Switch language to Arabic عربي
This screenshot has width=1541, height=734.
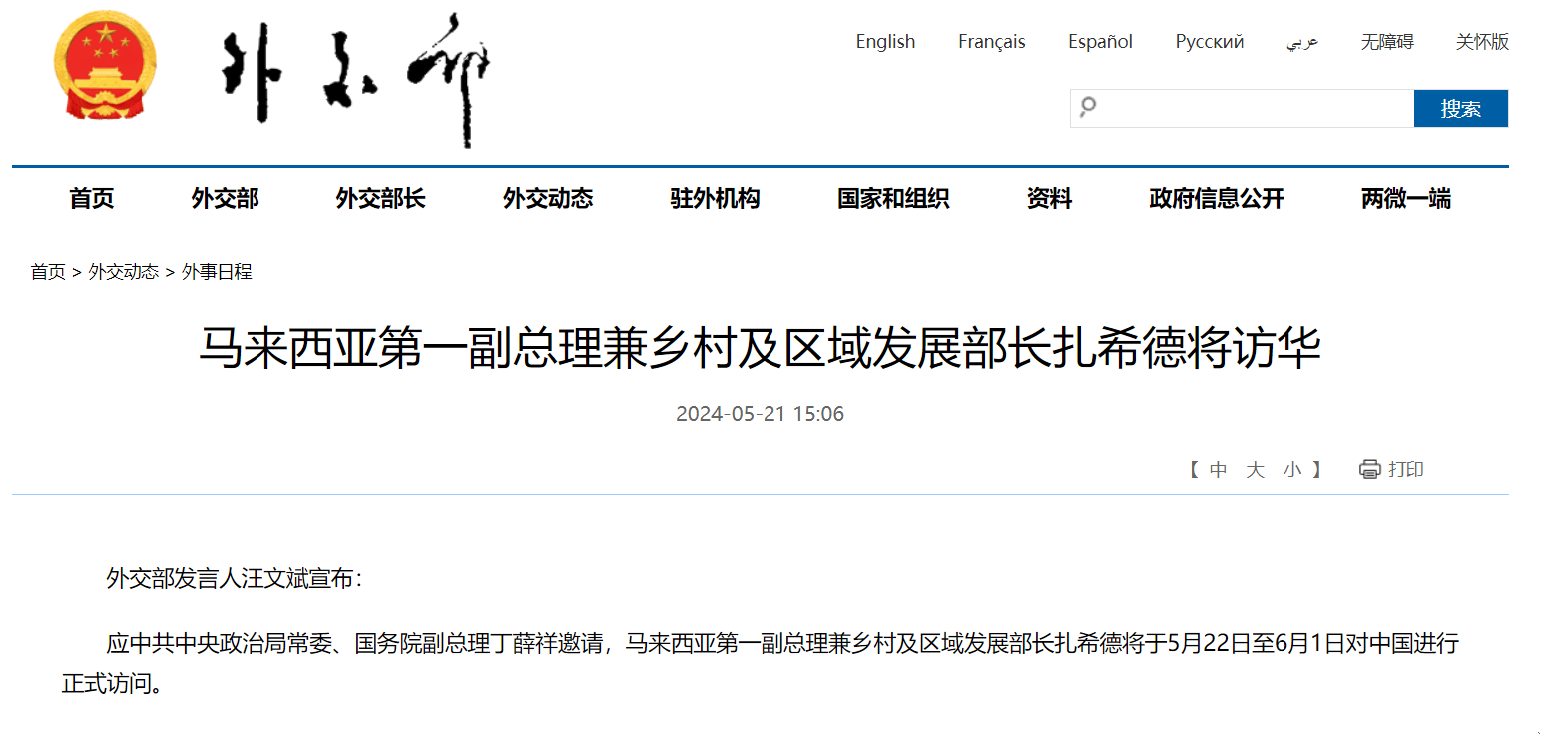[1301, 42]
